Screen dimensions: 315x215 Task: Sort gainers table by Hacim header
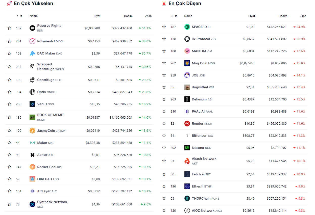pos(128,16)
